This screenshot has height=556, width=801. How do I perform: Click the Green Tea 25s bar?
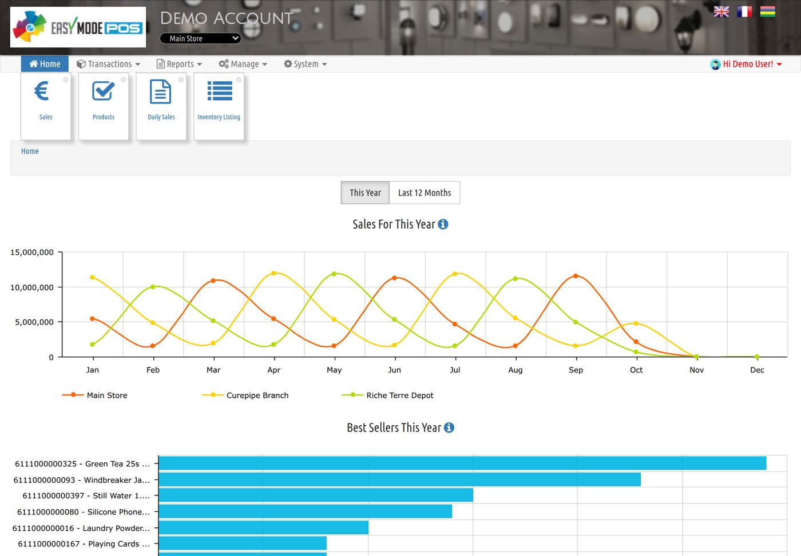pyautogui.click(x=462, y=463)
